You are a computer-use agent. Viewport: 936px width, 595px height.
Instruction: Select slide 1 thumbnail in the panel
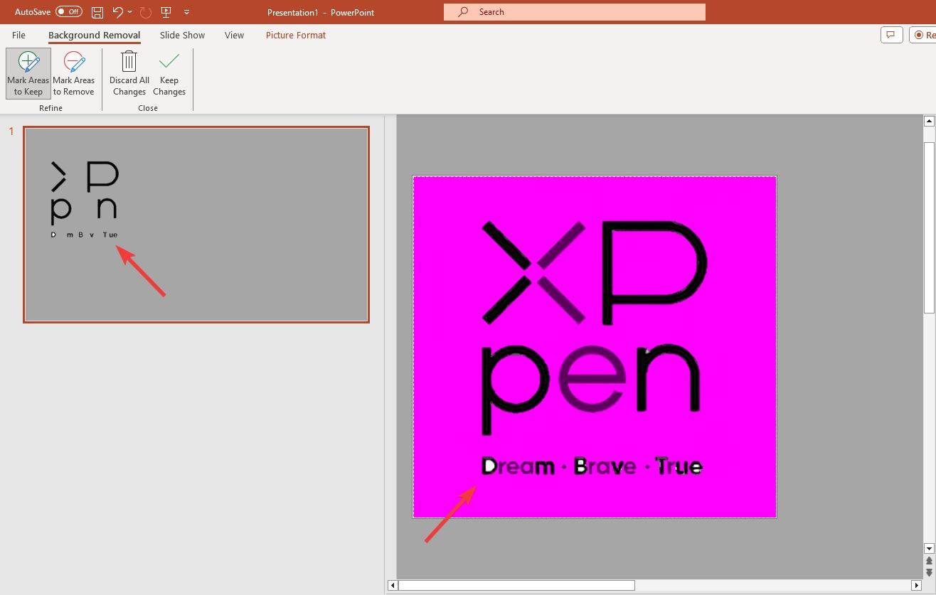(196, 225)
